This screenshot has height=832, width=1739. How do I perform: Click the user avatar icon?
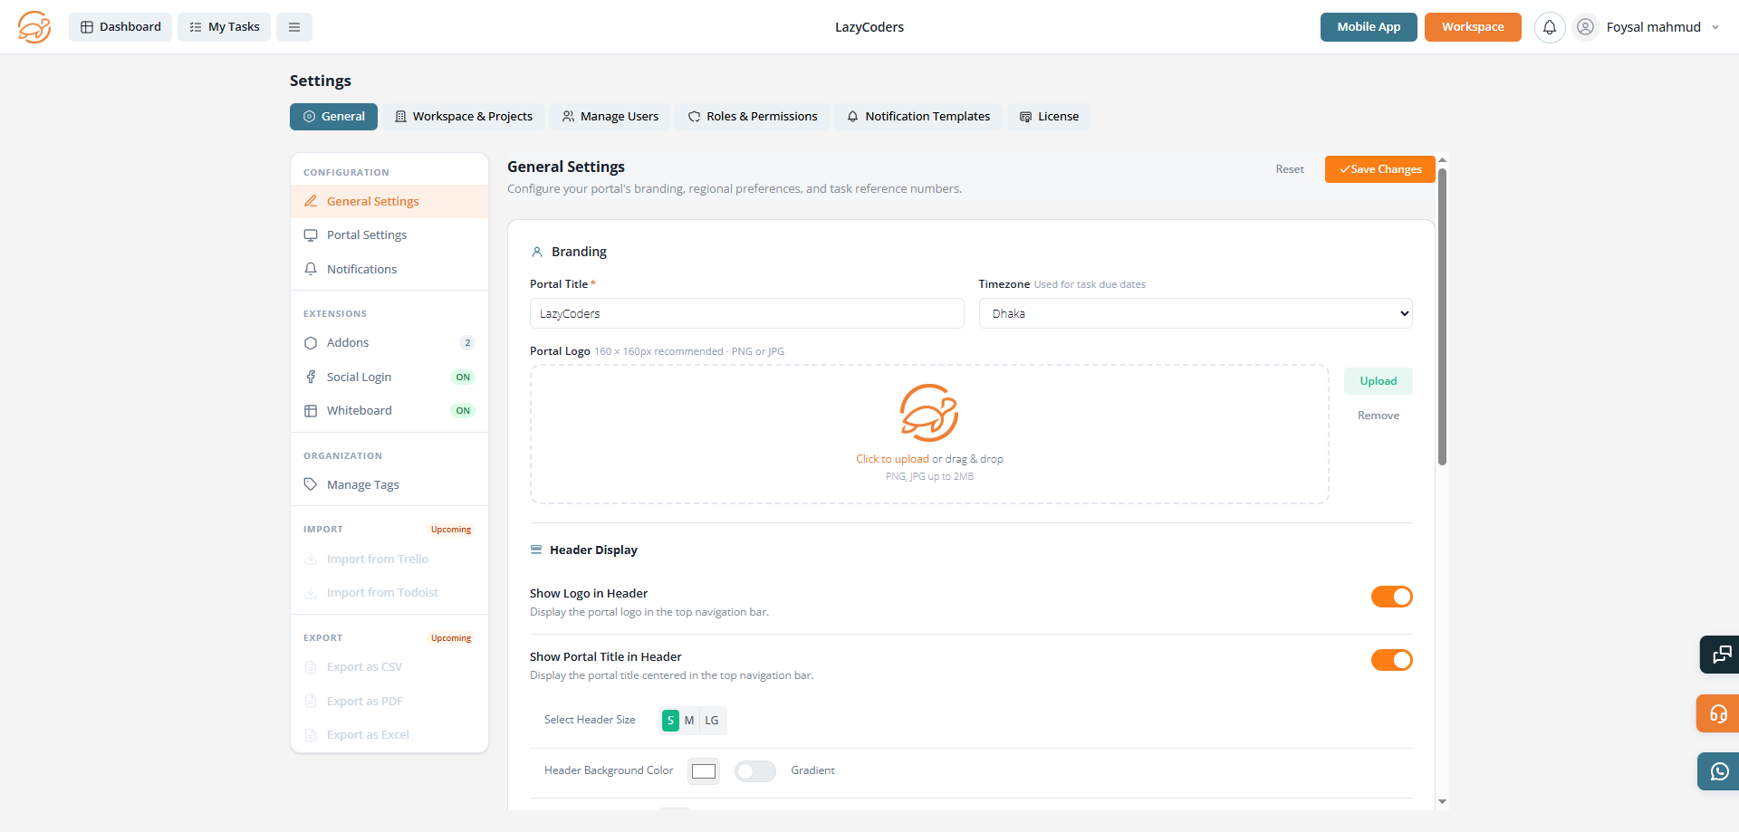click(1585, 27)
